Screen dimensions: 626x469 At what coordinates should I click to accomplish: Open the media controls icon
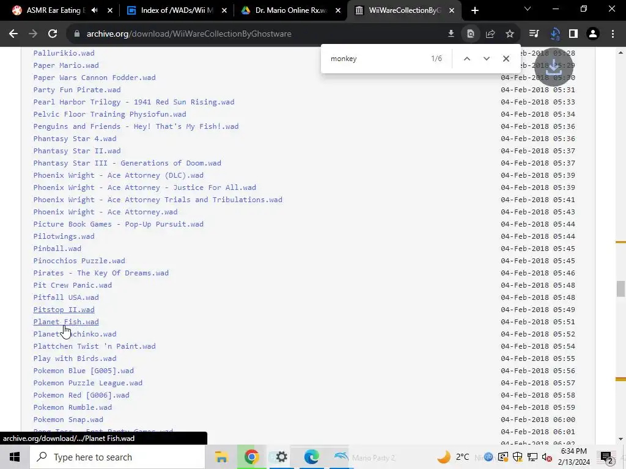coord(534,34)
